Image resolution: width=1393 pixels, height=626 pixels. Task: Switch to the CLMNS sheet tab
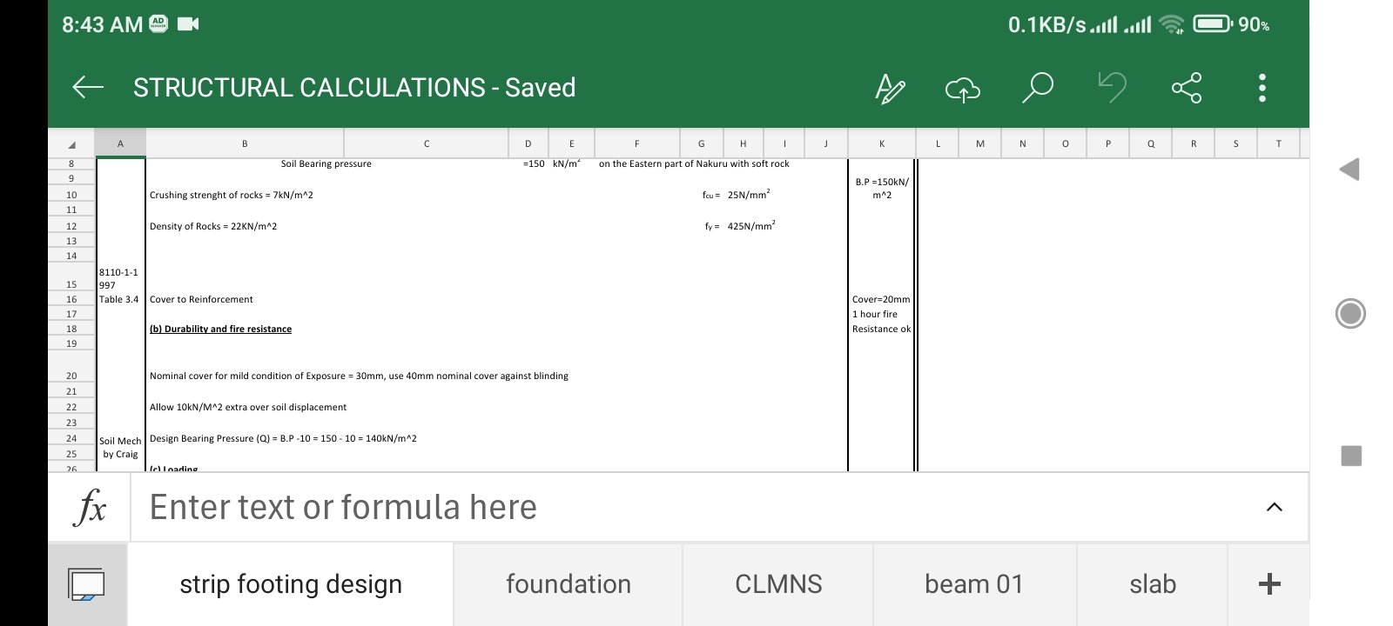pos(778,584)
